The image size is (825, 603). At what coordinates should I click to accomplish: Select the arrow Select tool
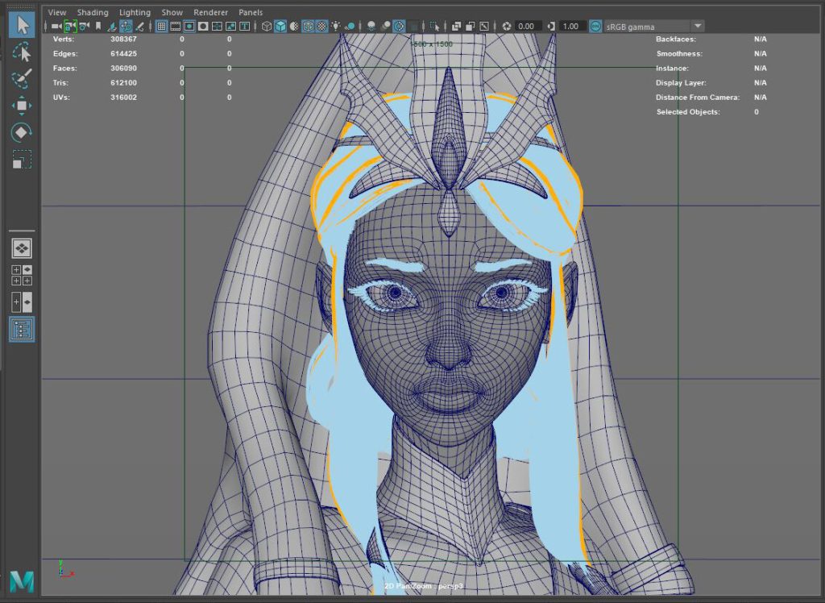[22, 25]
